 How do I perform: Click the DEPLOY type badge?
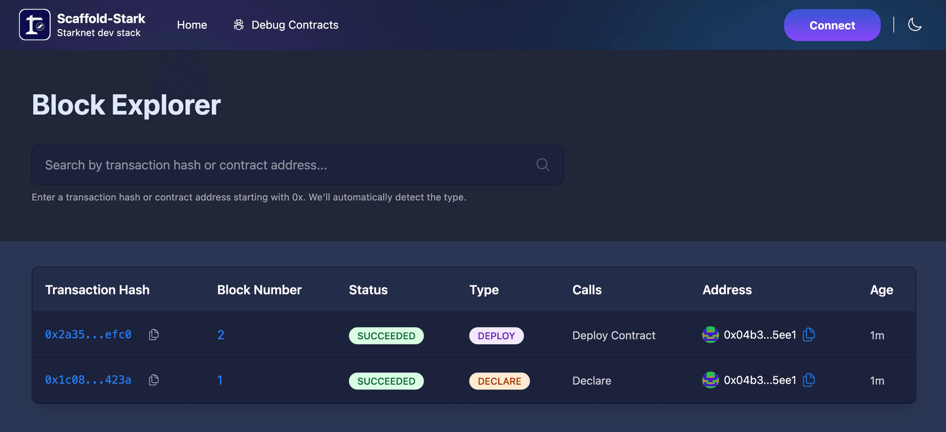pos(496,336)
